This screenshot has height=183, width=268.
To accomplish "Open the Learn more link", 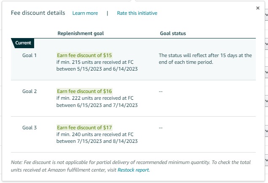I will (85, 13).
